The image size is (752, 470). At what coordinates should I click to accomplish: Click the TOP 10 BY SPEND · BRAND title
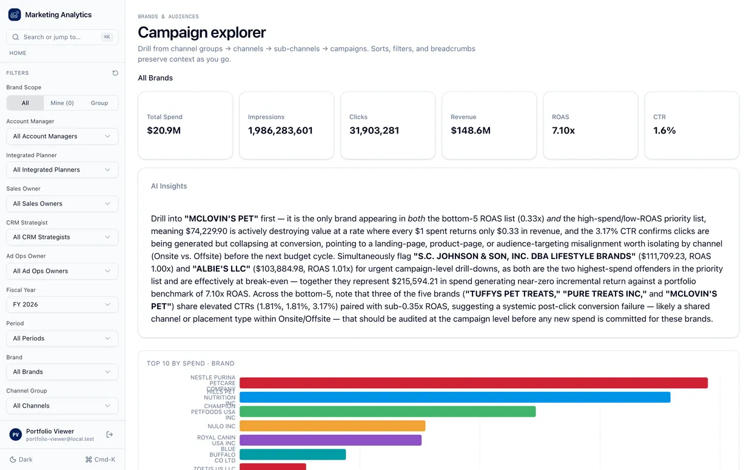coord(190,363)
